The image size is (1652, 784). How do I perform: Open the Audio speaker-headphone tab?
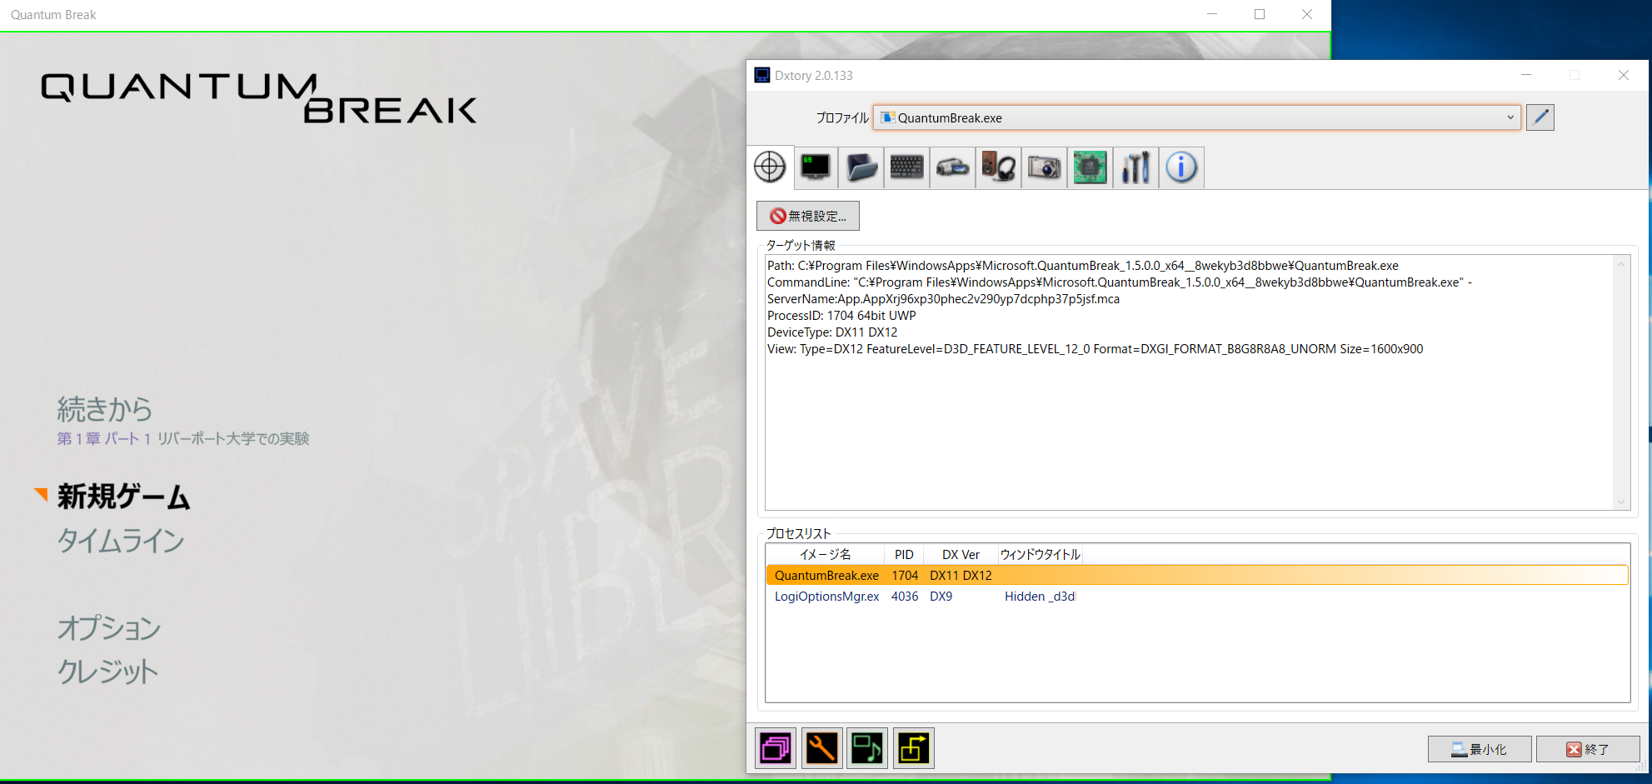[998, 167]
